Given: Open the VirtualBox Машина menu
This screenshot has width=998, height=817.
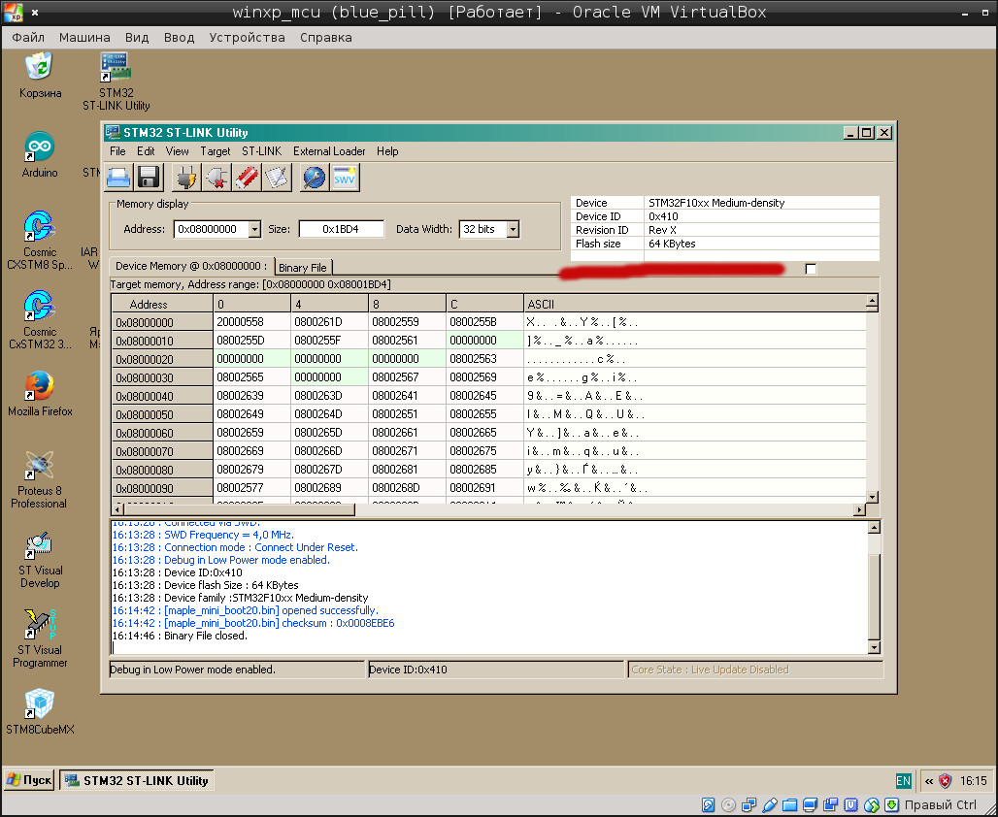Looking at the screenshot, I should click(84, 38).
